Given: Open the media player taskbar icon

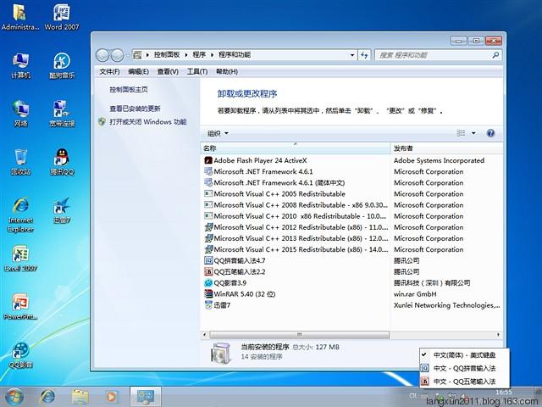Looking at the screenshot, I should 111,397.
